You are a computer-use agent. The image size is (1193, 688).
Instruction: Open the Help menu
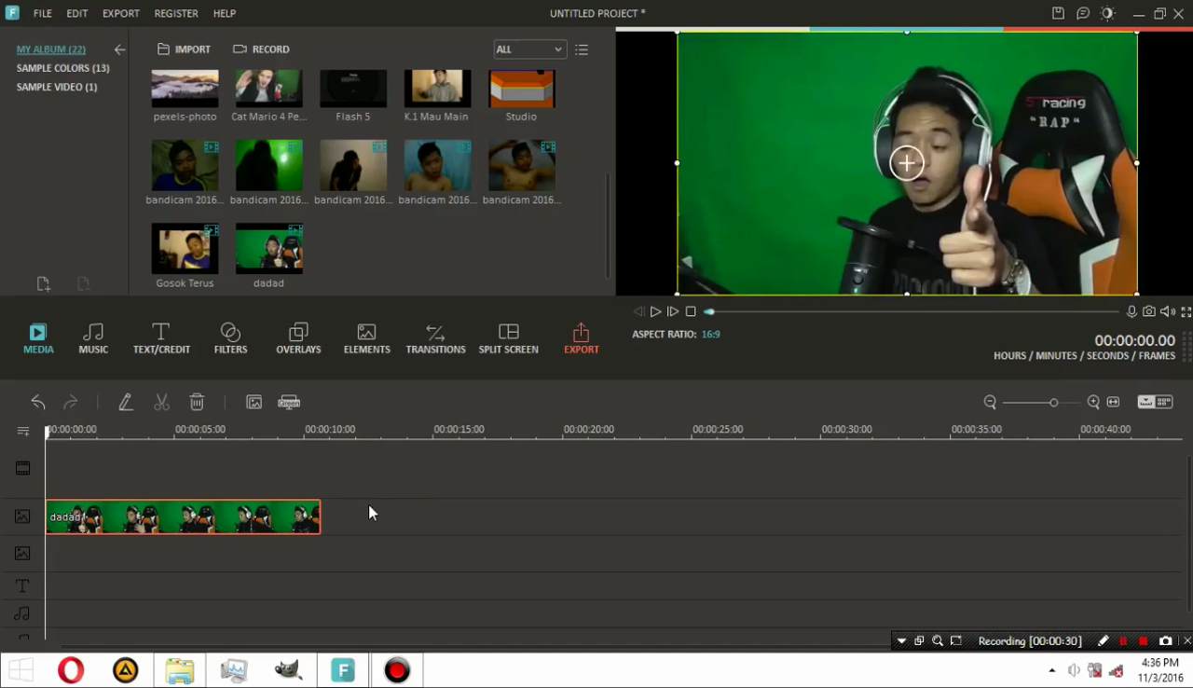tap(224, 14)
